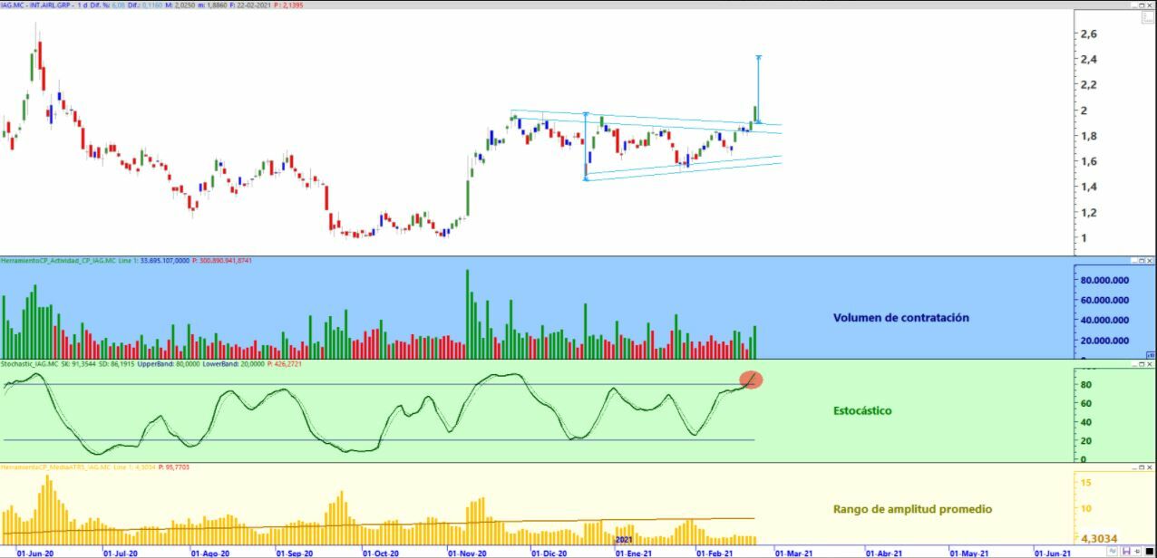Image resolution: width=1157 pixels, height=558 pixels.
Task: Minimize the ATR average range pane
Action: 1133,467
